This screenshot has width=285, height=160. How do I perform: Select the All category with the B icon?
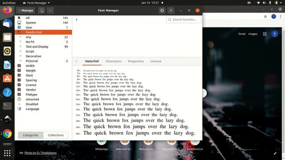(43, 18)
